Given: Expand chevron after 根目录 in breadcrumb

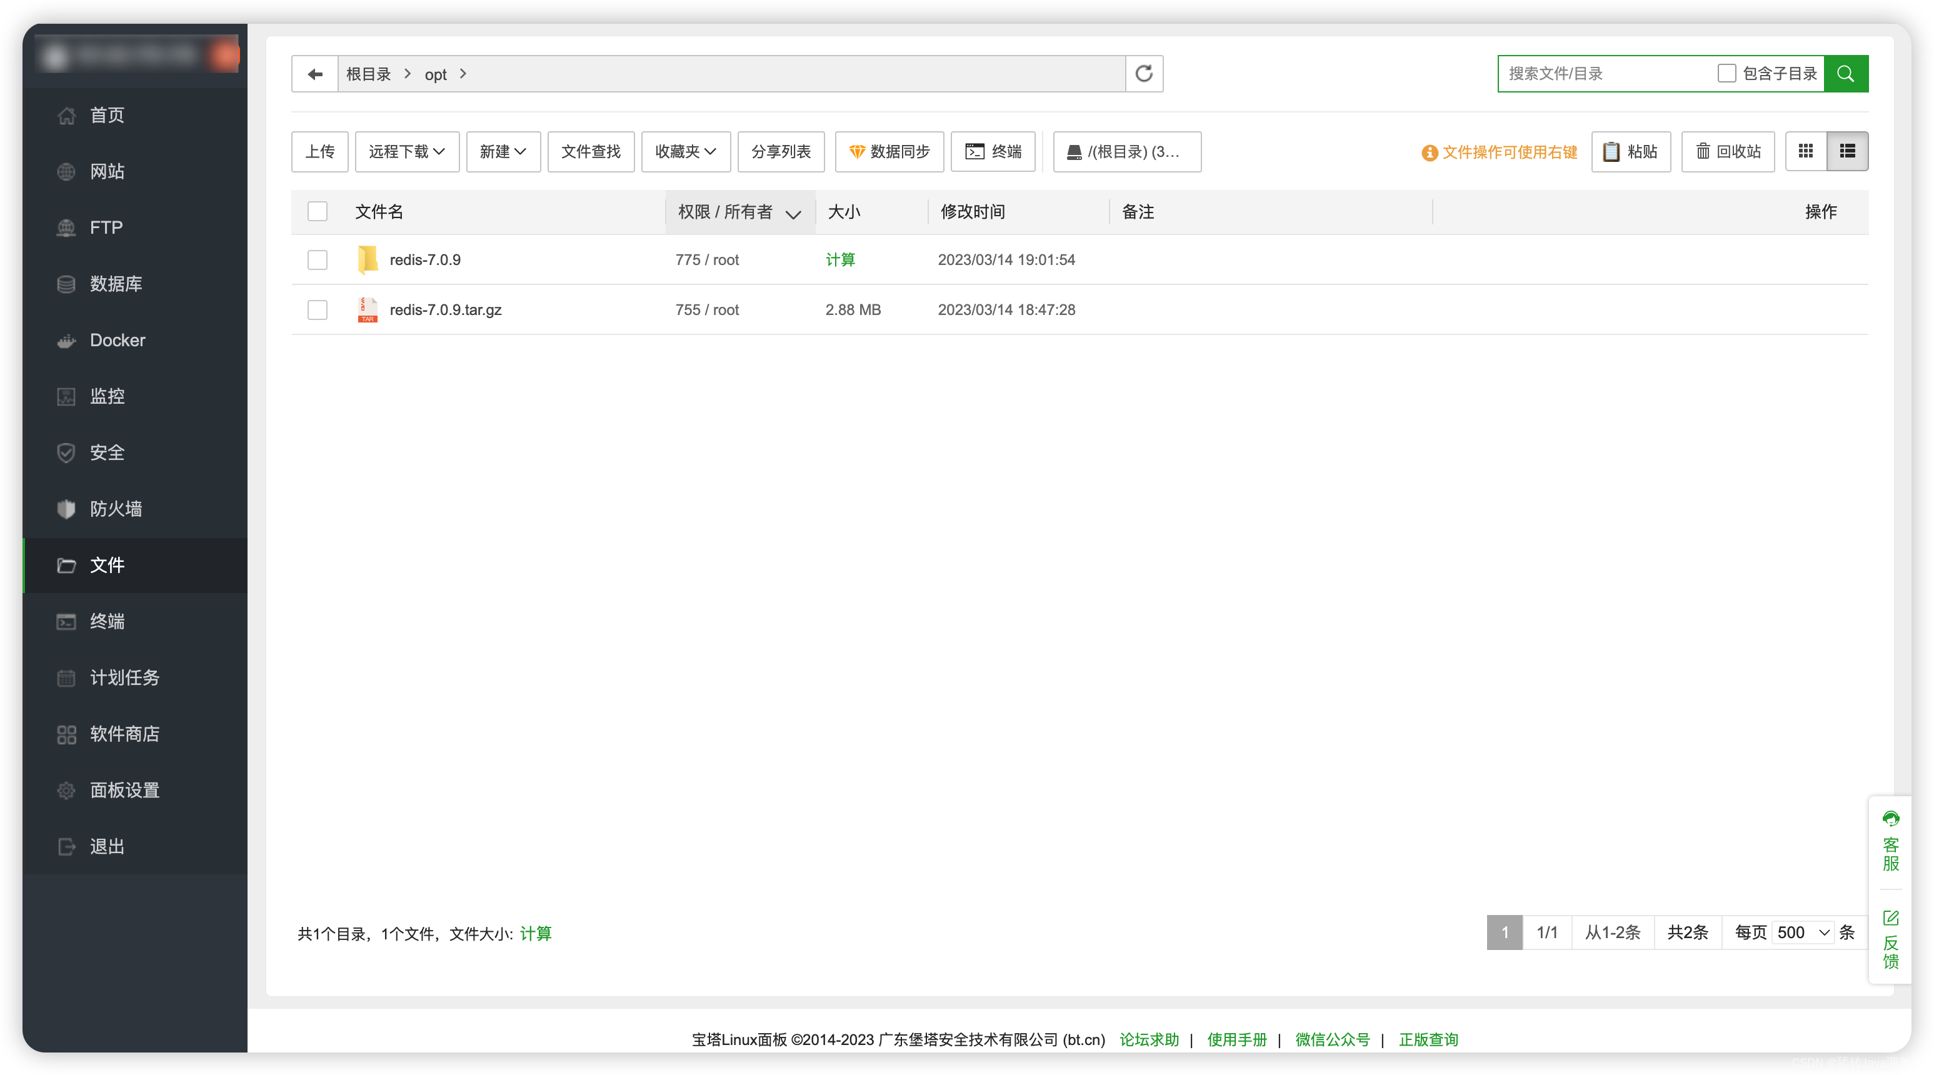Looking at the screenshot, I should pyautogui.click(x=408, y=74).
